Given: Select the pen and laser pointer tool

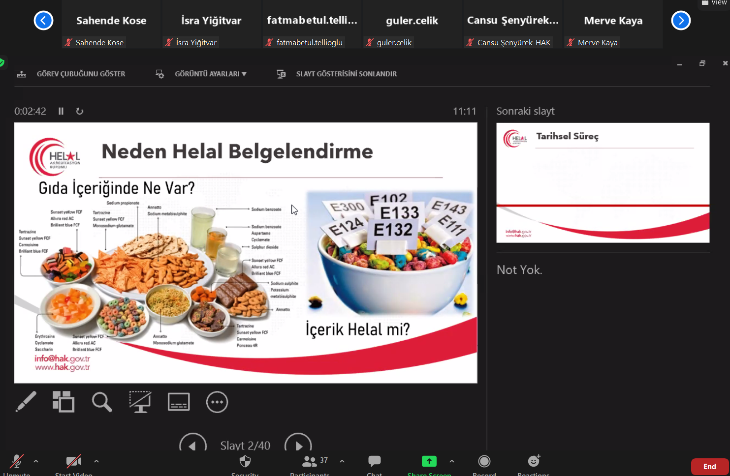Looking at the screenshot, I should [26, 402].
